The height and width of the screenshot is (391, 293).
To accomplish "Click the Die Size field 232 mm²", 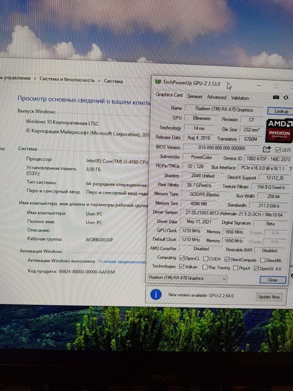I will click(x=251, y=130).
